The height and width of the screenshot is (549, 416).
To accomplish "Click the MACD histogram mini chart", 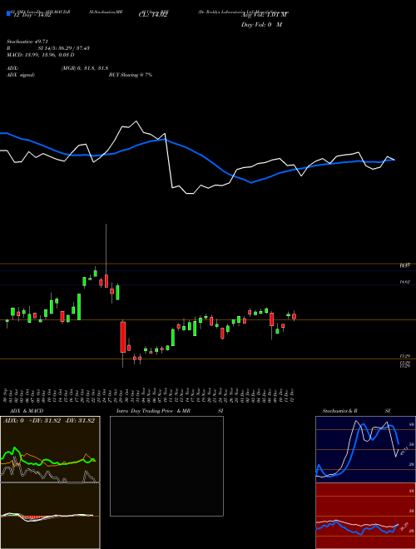I will click(x=50, y=516).
